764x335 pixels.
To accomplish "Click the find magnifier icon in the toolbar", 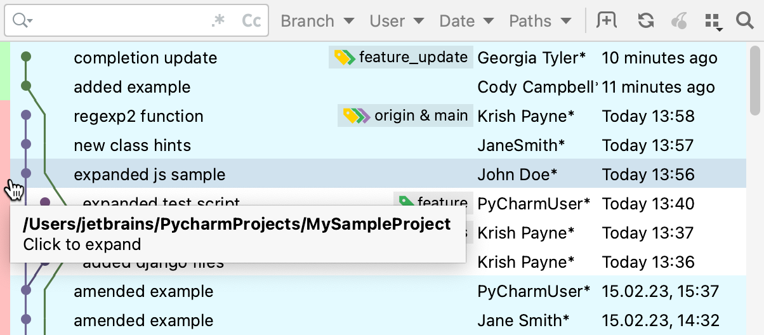I will (x=744, y=21).
